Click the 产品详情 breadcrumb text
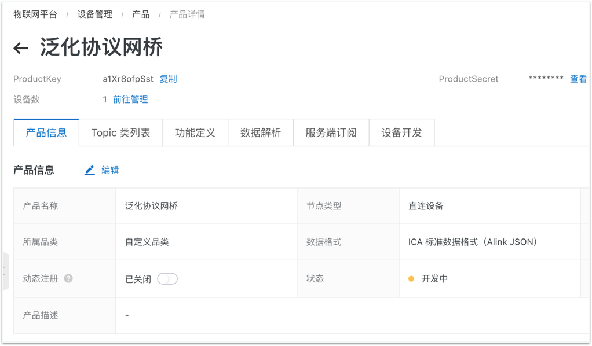The width and height of the screenshot is (592, 346). (187, 14)
